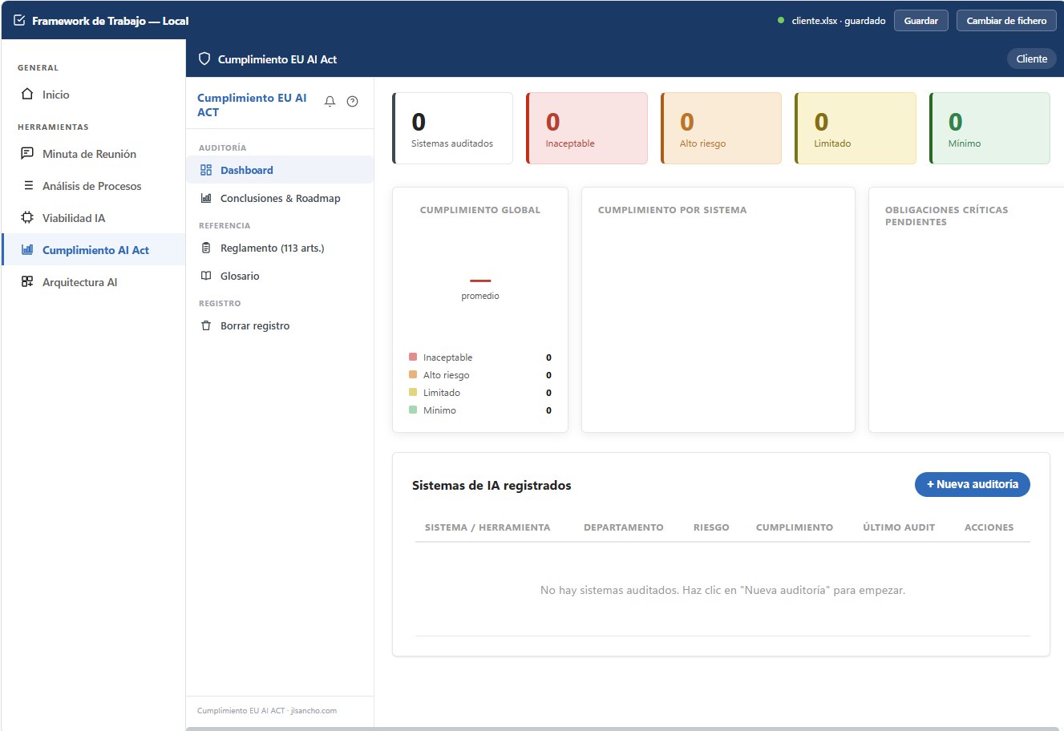Click the Alto riesgo orange card
This screenshot has width=1064, height=731.
tap(721, 128)
